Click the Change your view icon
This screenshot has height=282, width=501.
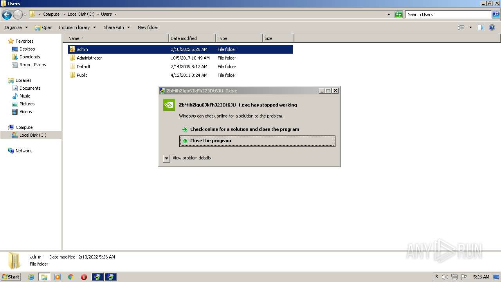click(x=461, y=27)
